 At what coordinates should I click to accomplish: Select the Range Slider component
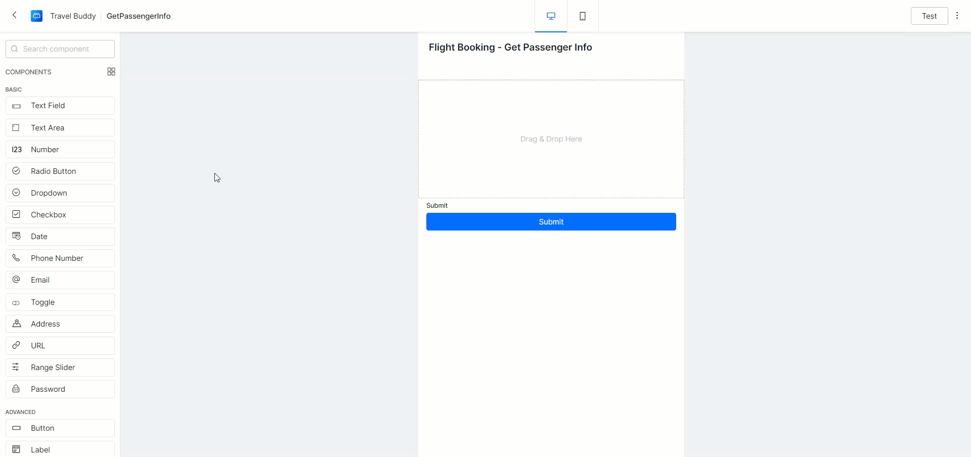[60, 368]
